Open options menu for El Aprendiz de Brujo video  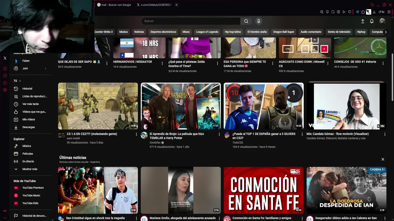pyautogui.click(x=219, y=134)
